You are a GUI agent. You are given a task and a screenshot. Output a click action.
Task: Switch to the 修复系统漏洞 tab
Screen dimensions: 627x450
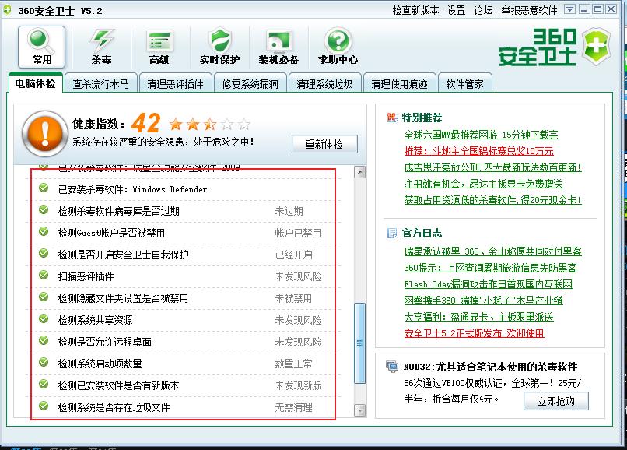(x=250, y=84)
